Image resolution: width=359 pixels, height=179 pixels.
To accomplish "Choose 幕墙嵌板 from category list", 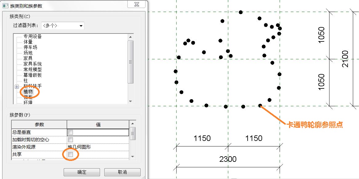I will (x=33, y=75).
